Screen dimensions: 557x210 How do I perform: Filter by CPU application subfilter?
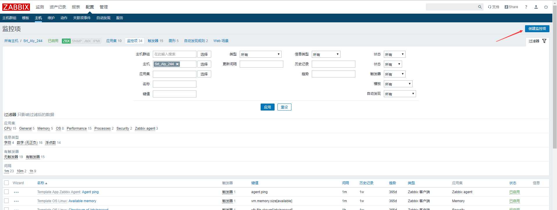pyautogui.click(x=8, y=128)
